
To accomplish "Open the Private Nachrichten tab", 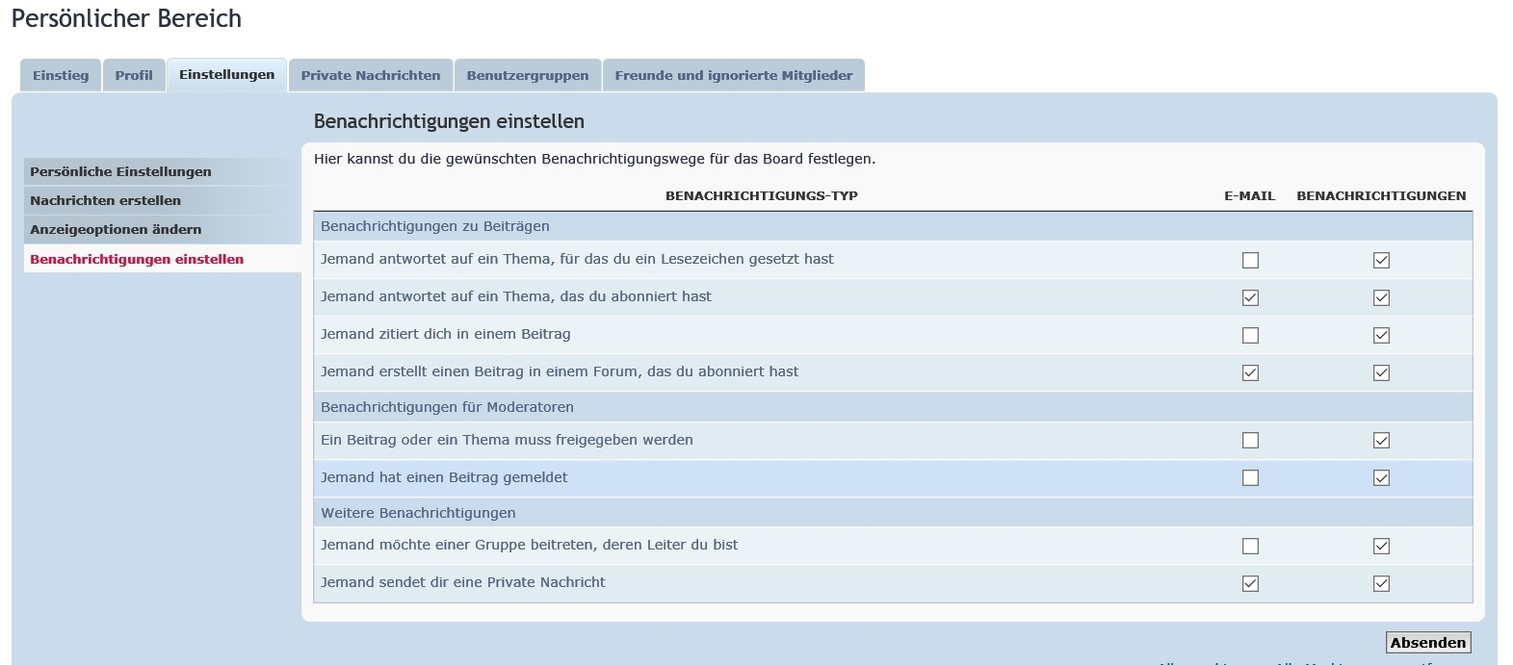I will click(x=371, y=75).
